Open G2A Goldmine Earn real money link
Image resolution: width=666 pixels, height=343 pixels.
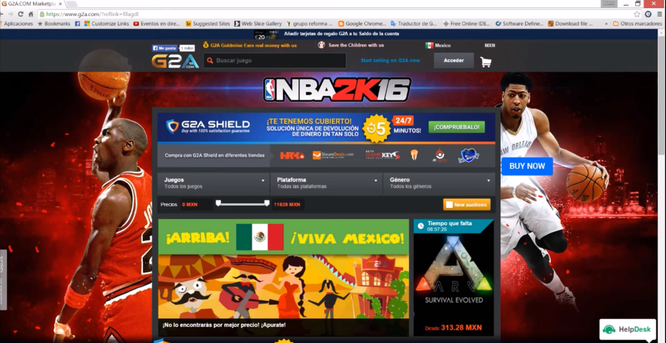coord(253,45)
